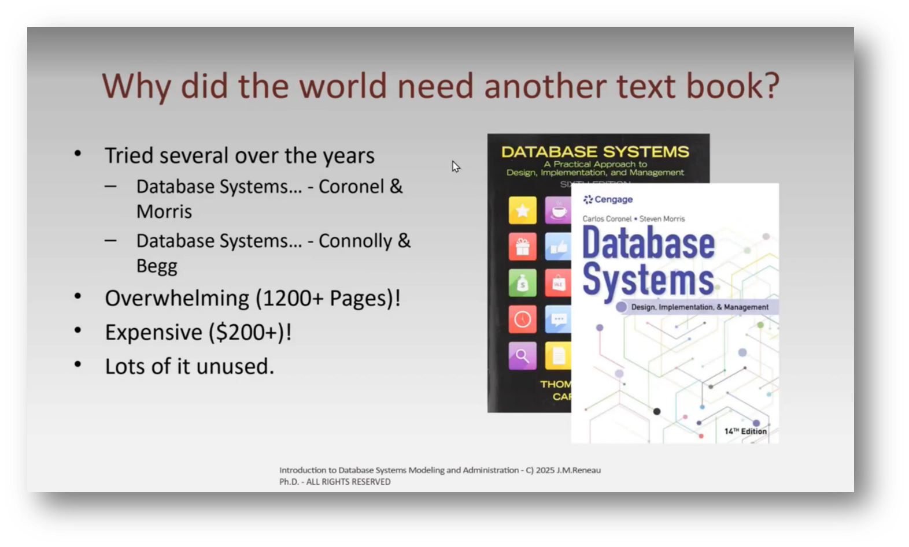The image size is (909, 547).
Task: Click the blue chat bubble icon
Action: tap(557, 319)
